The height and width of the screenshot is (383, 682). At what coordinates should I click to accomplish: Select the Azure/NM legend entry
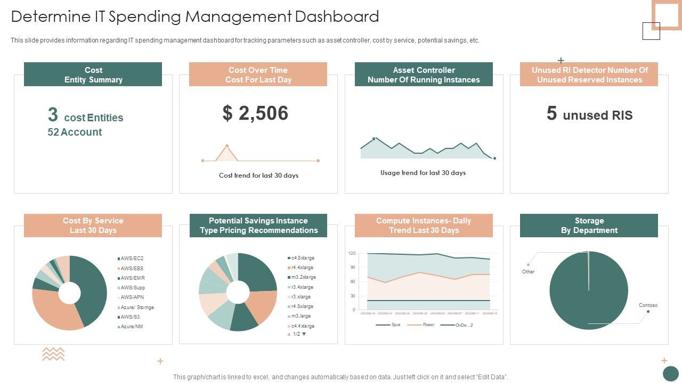131,326
